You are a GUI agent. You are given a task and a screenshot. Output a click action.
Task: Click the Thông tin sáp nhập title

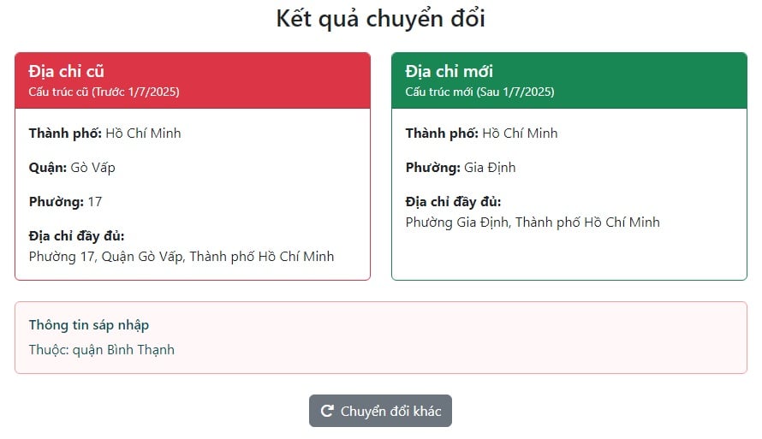[89, 325]
